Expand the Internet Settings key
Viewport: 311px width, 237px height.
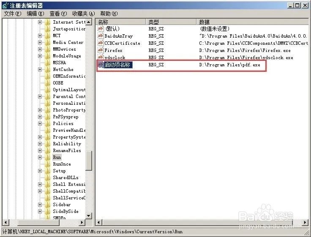tap(40, 22)
